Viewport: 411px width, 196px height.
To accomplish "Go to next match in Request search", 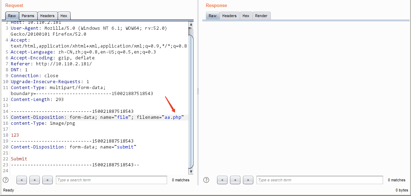I will 48,180.
